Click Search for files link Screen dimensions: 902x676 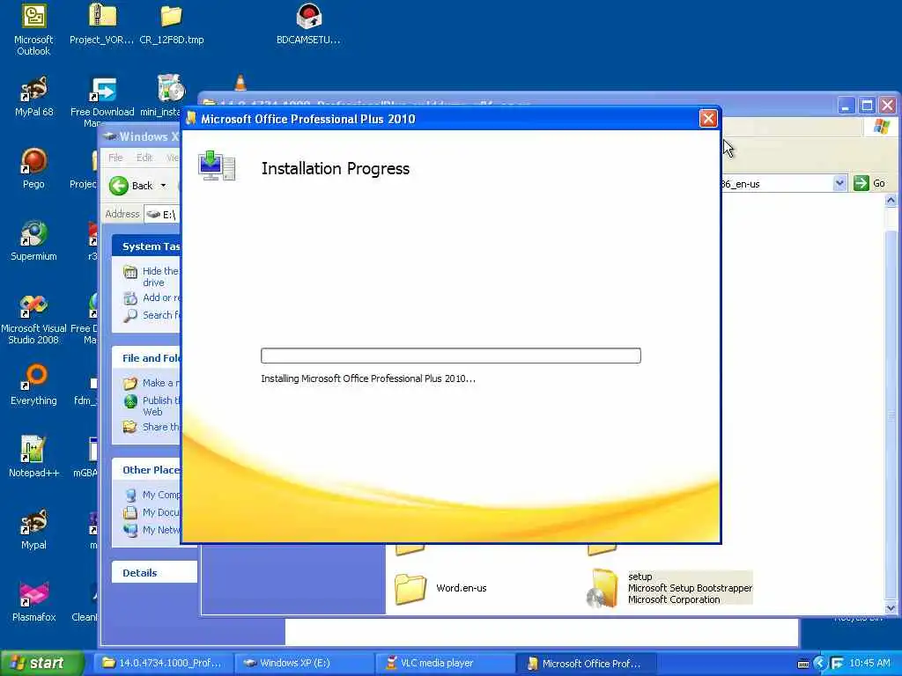161,315
